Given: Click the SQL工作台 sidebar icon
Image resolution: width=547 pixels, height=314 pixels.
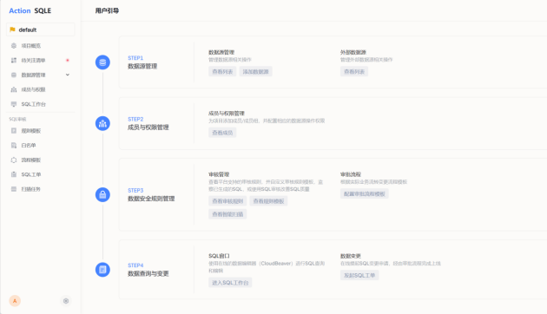Looking at the screenshot, I should click(14, 104).
